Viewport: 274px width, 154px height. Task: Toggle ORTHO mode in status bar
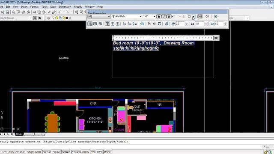[x=47, y=152]
